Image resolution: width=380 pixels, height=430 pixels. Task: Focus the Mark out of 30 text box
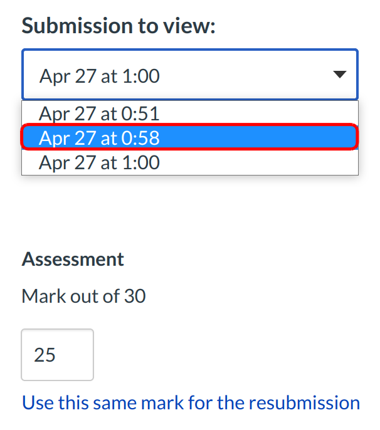(57, 355)
